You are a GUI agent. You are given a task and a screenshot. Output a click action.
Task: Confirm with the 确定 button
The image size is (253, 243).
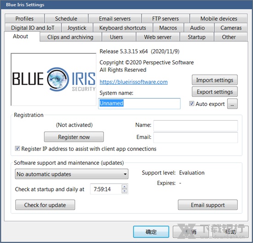(151, 232)
